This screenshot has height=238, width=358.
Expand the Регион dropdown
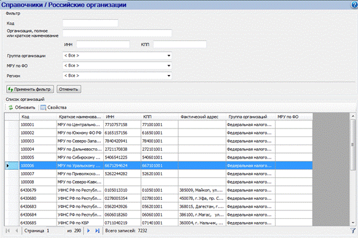tap(169, 76)
